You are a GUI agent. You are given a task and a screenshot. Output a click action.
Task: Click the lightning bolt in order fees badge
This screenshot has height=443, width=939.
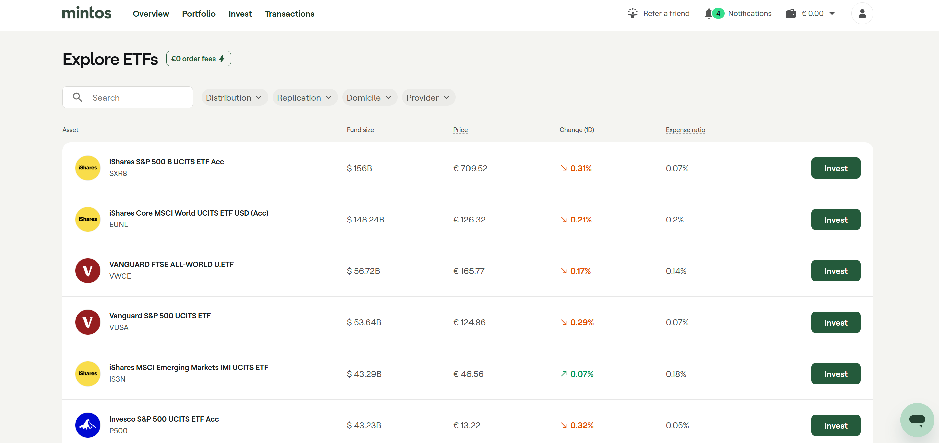222,59
